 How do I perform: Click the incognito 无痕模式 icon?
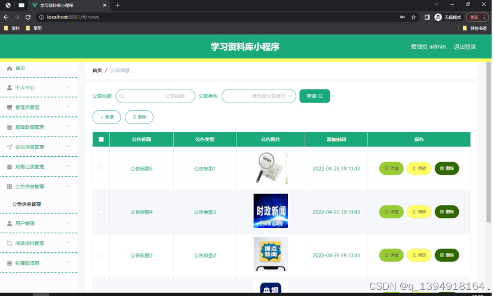(438, 17)
